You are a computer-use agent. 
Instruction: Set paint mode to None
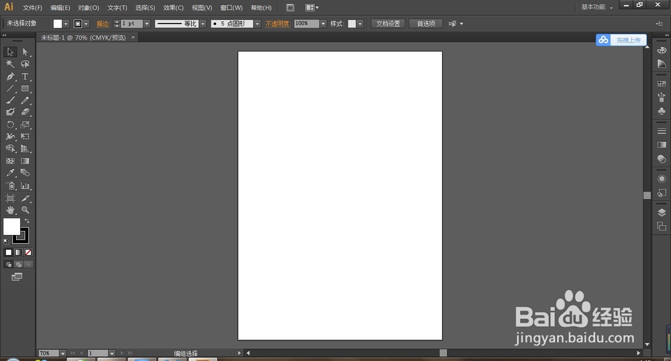(28, 252)
